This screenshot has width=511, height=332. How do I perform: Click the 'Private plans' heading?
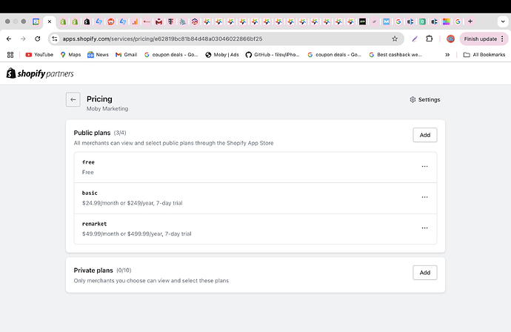click(x=93, y=270)
